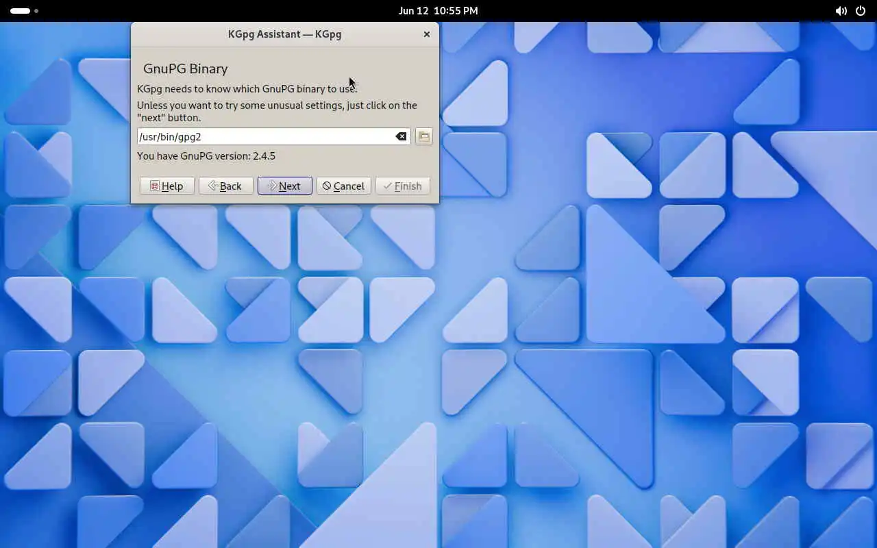Open the clock and calendar menu
The image size is (877, 548).
point(438,11)
